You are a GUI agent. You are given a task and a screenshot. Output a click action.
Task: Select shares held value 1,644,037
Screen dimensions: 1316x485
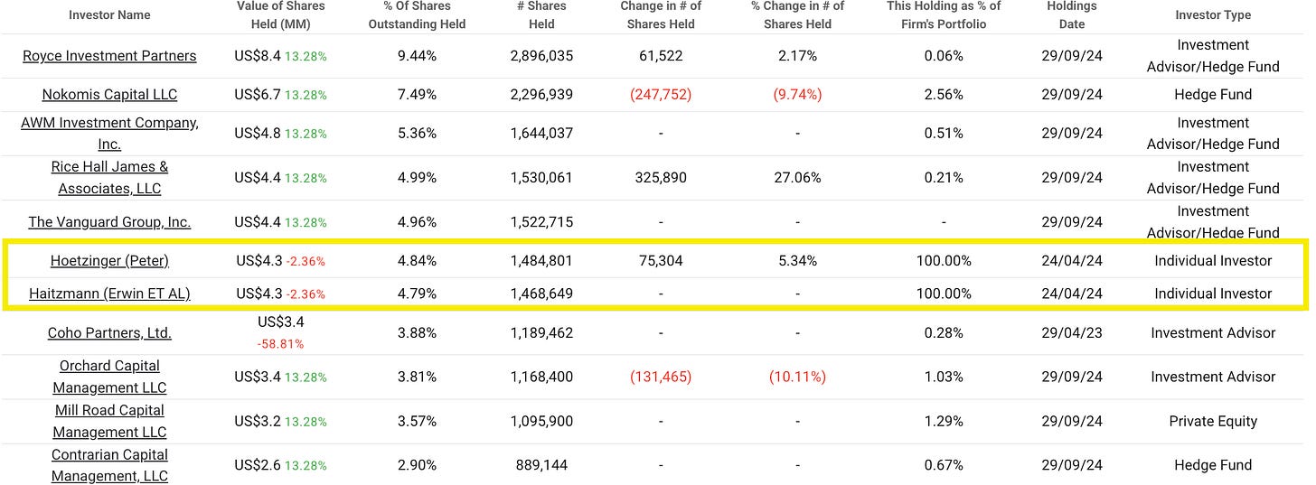pyautogui.click(x=541, y=134)
